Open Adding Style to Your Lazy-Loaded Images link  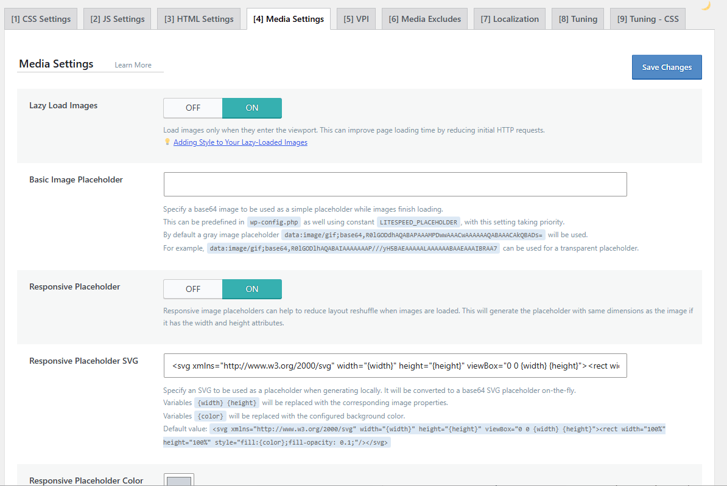(240, 142)
